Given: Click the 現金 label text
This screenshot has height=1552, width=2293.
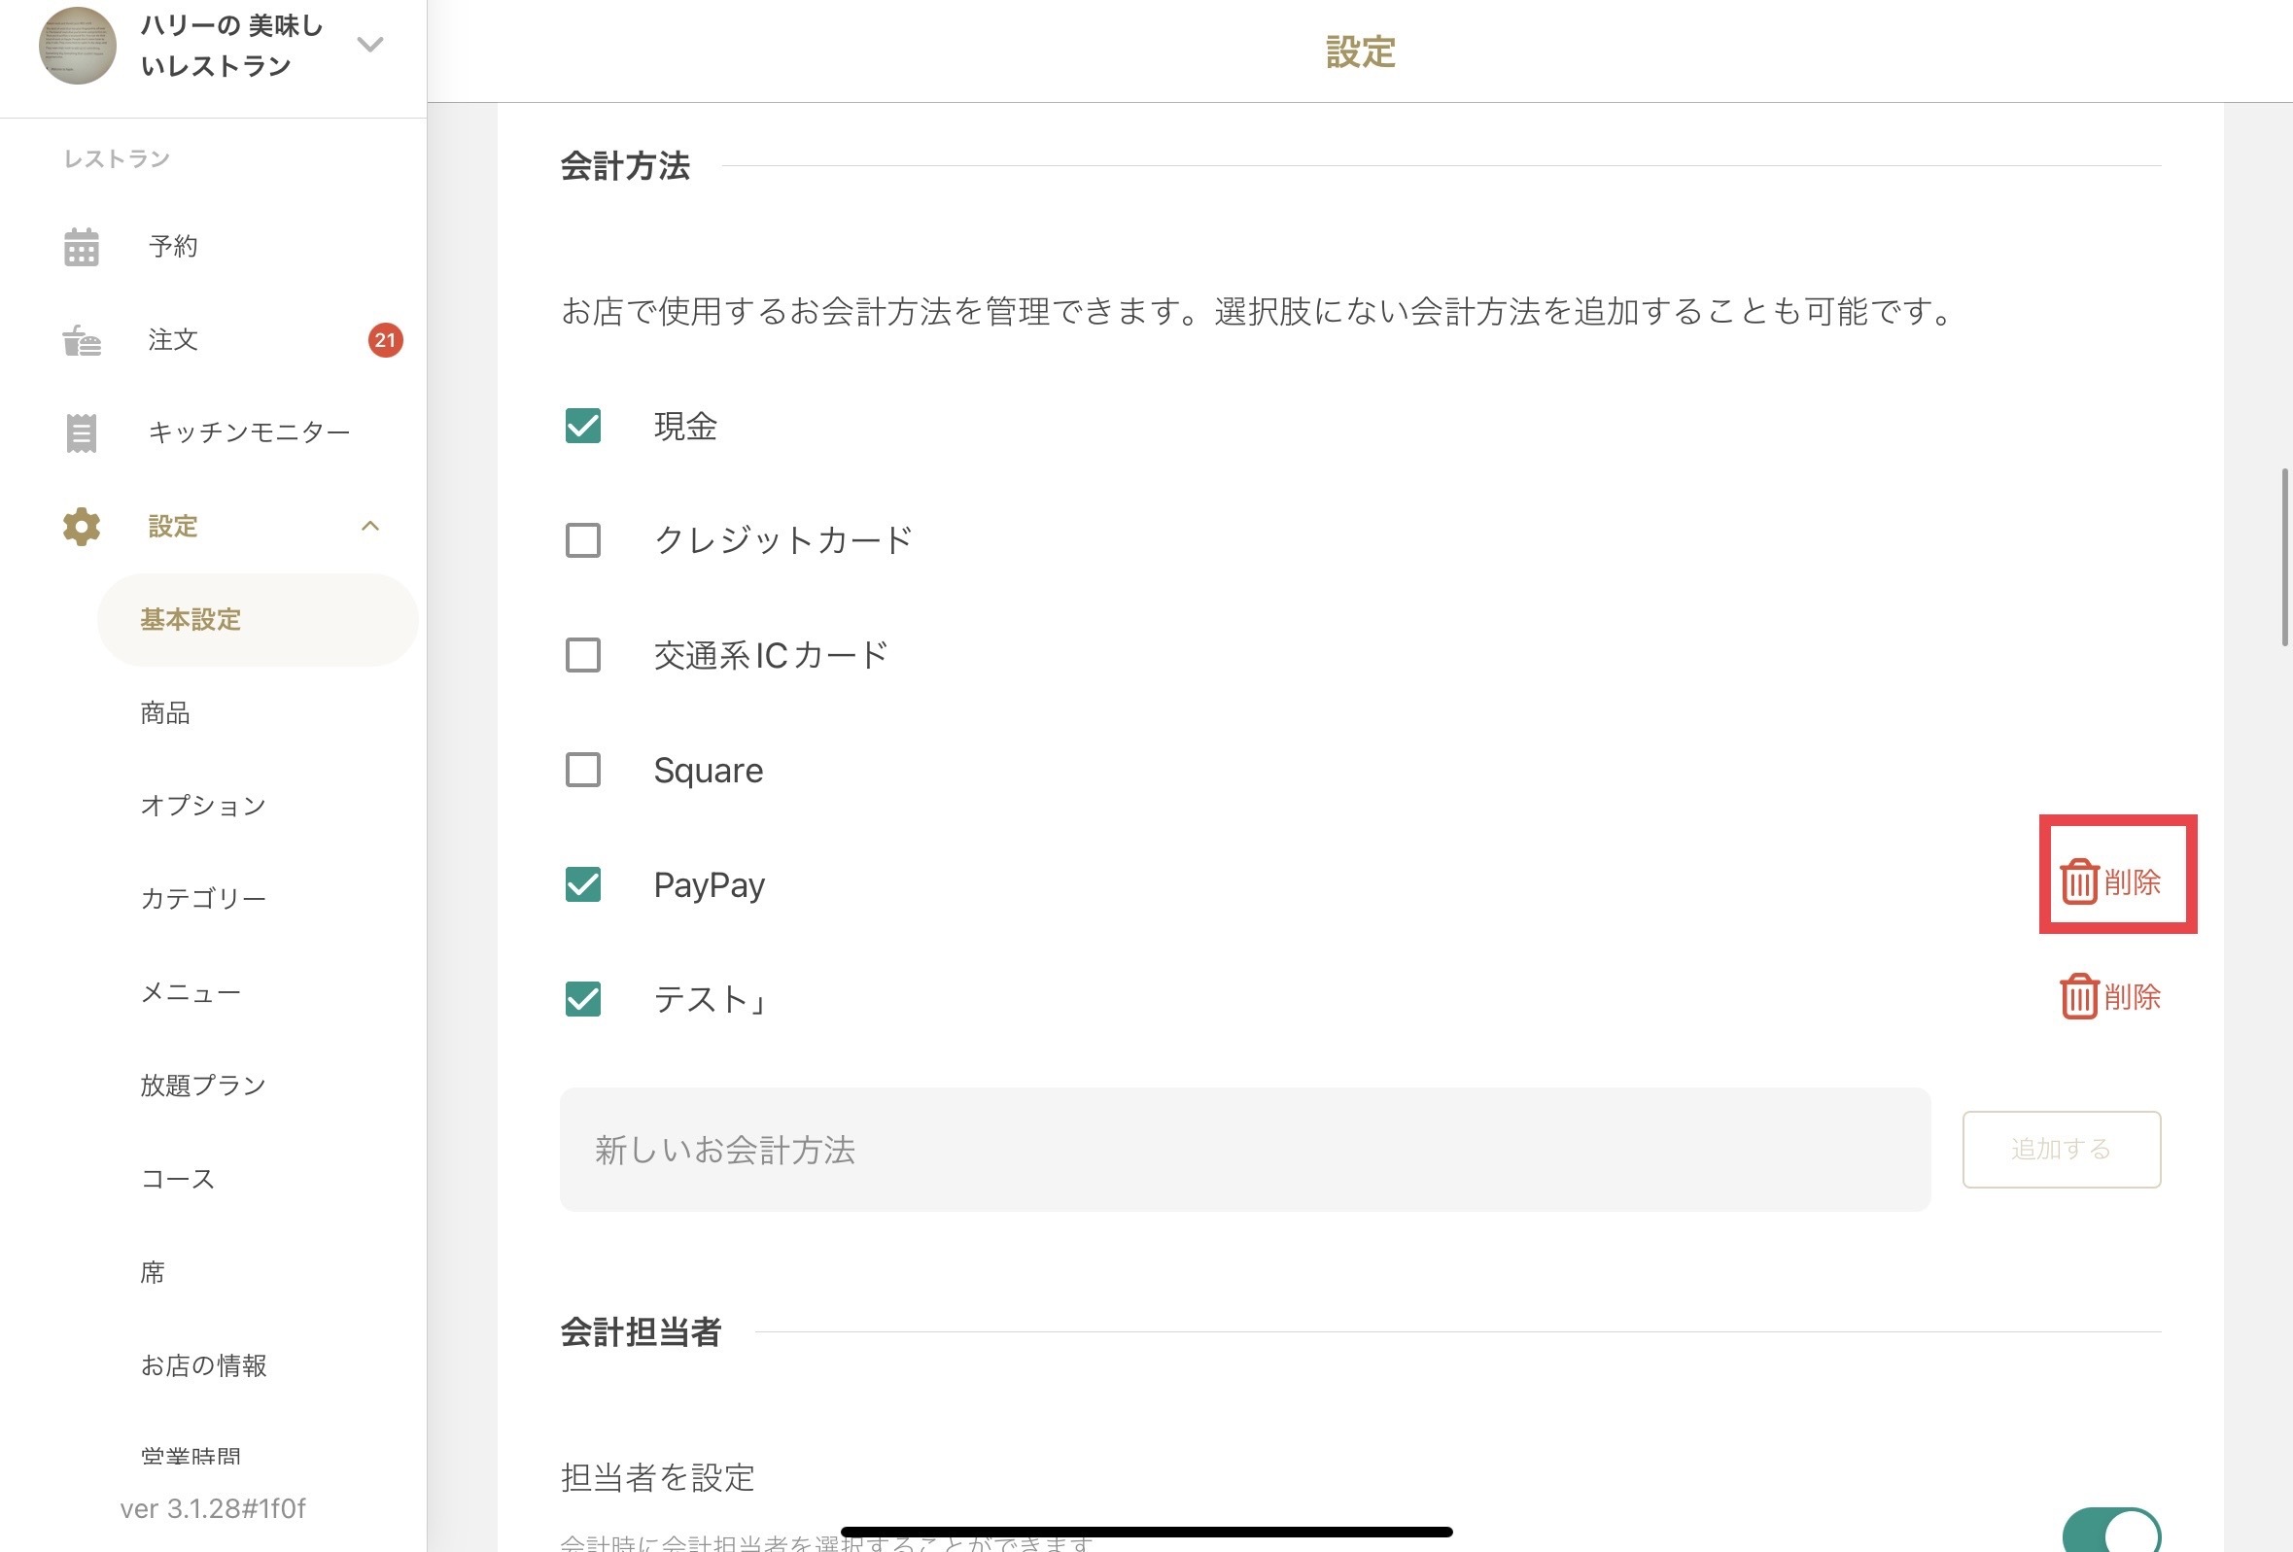Looking at the screenshot, I should pos(685,427).
